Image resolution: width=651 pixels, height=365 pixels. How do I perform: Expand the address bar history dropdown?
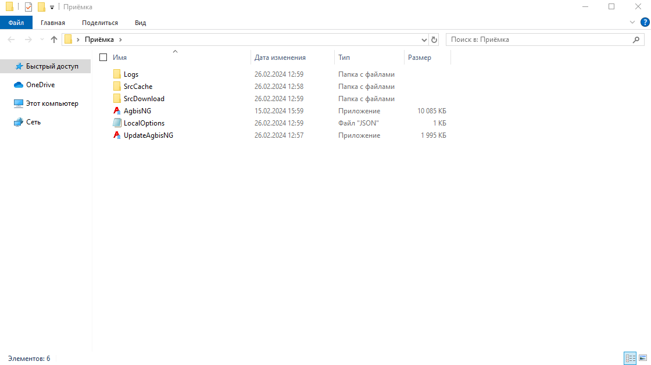click(424, 40)
